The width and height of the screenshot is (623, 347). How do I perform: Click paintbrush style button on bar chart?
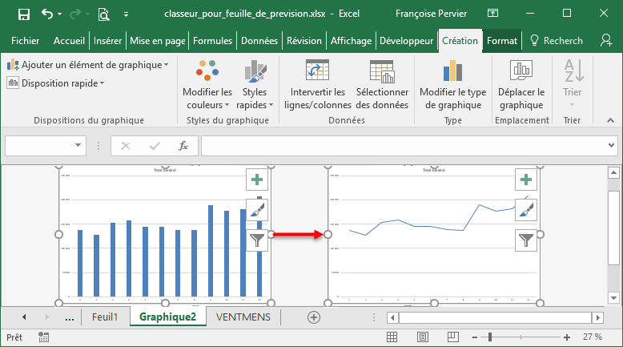(x=256, y=210)
